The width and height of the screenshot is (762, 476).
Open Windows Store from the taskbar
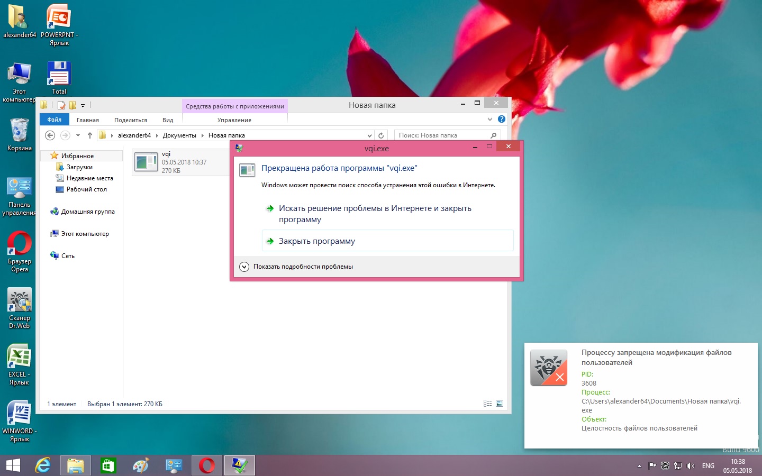pyautogui.click(x=108, y=465)
